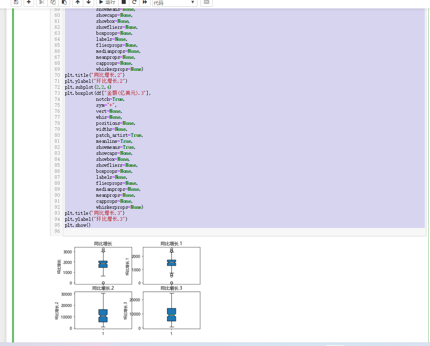
Task: Insert a new cell with plus icon
Action: [x=28, y=2]
